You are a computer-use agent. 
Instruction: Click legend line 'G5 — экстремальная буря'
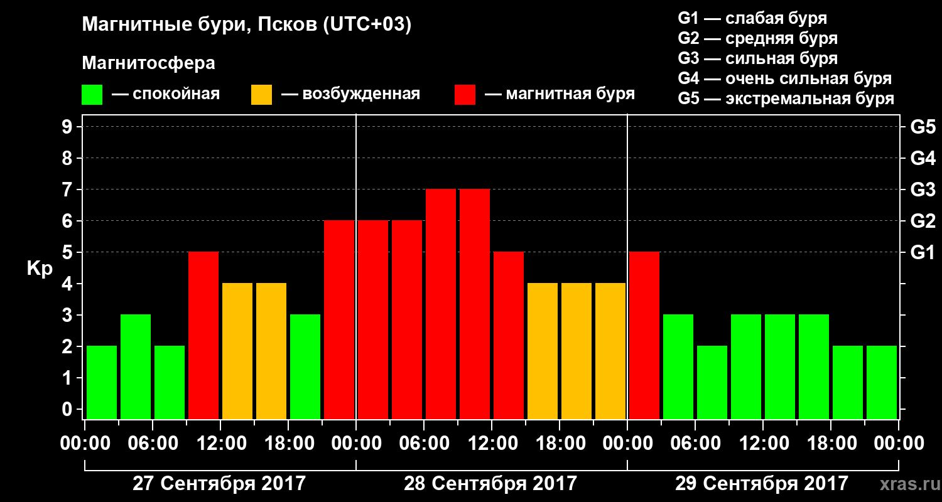click(786, 99)
